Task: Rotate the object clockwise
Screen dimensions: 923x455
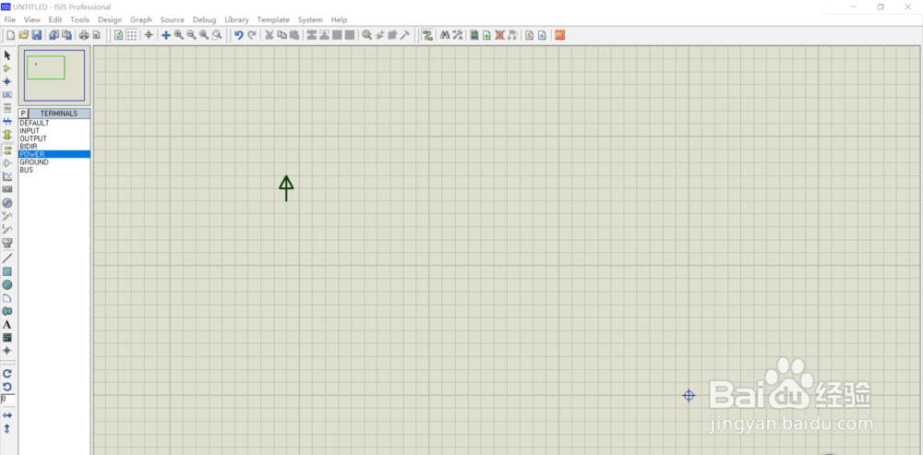Action: (7, 373)
